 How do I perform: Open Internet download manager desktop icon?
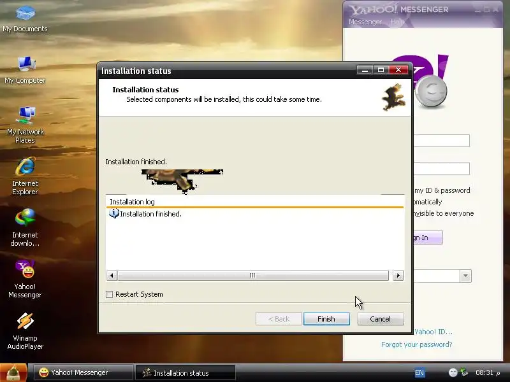pyautogui.click(x=25, y=227)
